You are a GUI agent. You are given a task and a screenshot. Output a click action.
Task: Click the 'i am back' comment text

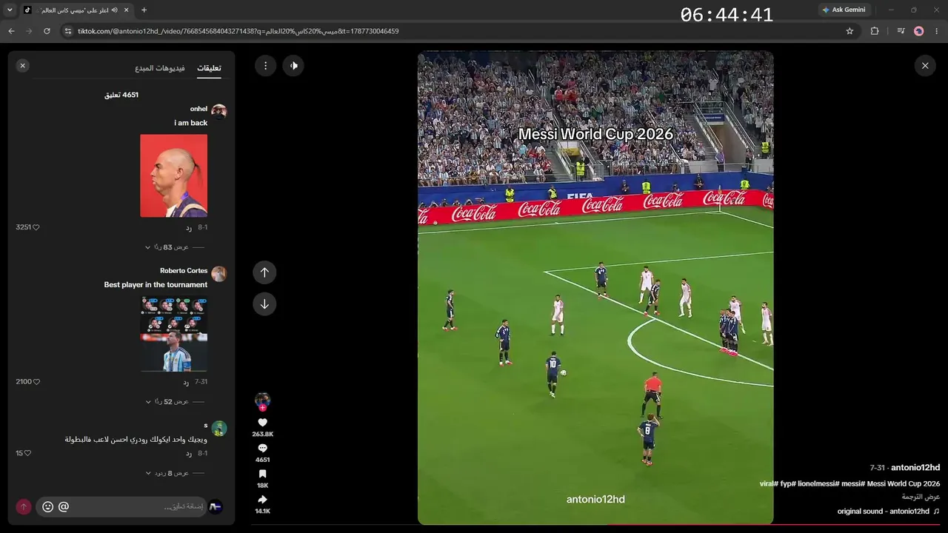[x=191, y=123]
